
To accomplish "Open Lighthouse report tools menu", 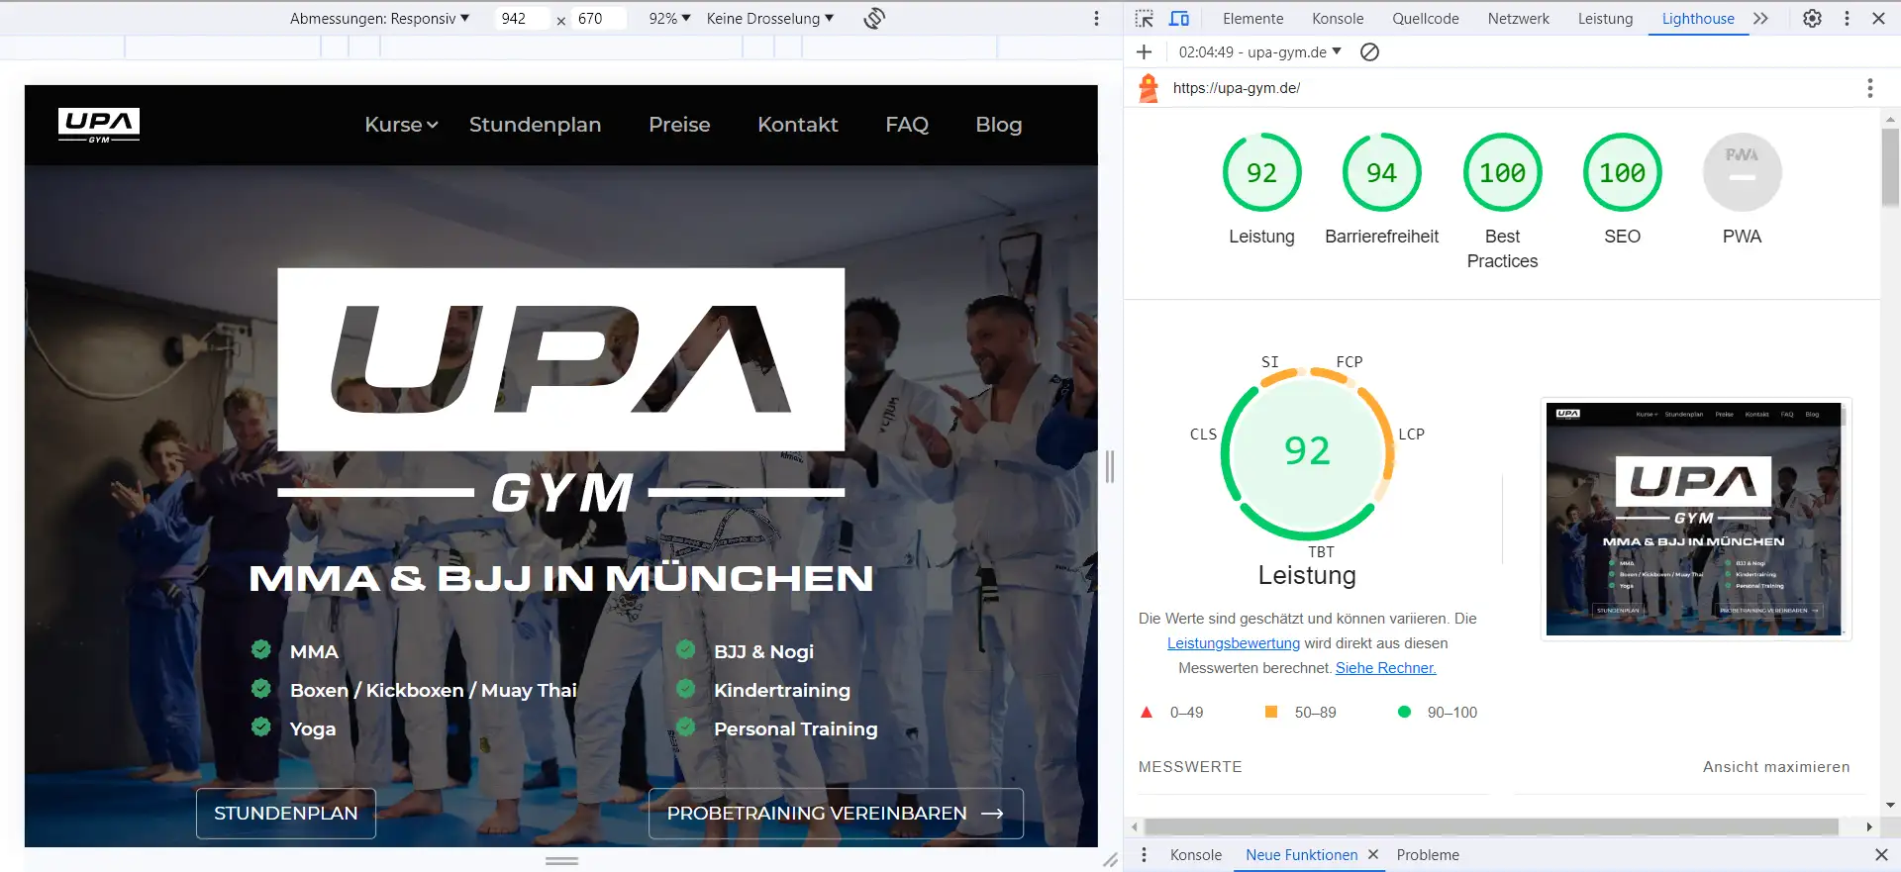I will 1870,88.
